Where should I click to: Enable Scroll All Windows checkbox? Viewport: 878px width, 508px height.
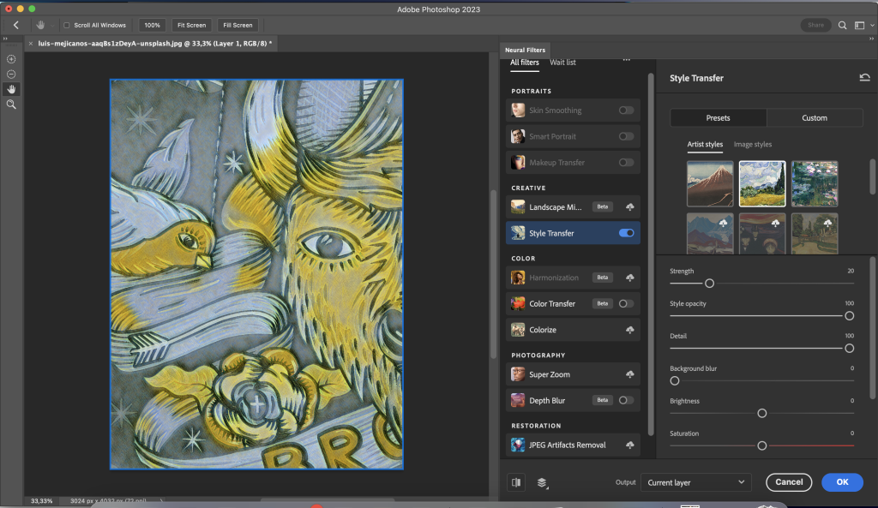click(67, 25)
